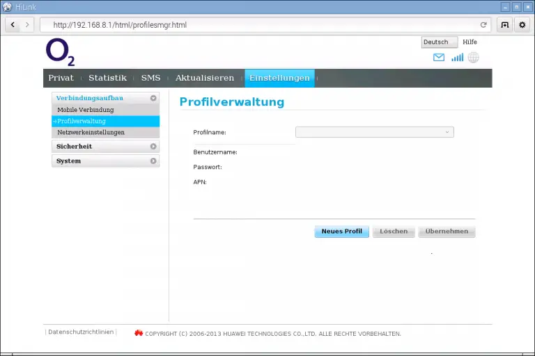The image size is (535, 356).
Task: Go back with the browser back arrow
Action: coord(13,25)
